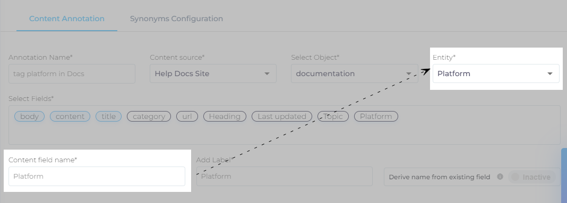Select the Content Annotation tab
Screen dimensions: 567x203
pos(67,19)
